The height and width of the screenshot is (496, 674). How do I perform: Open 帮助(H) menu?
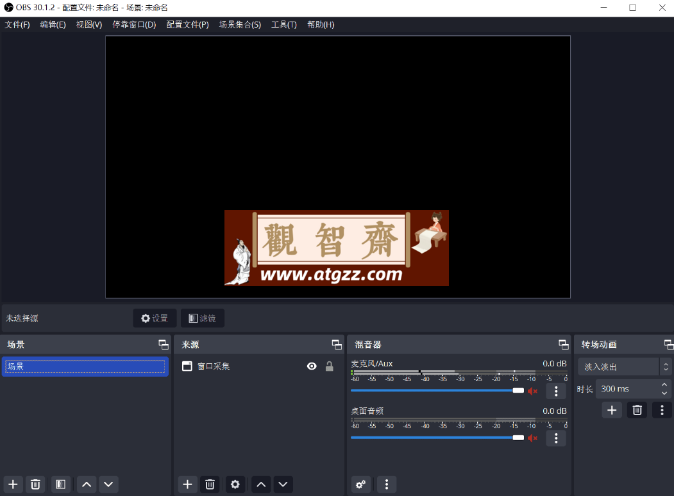click(321, 24)
